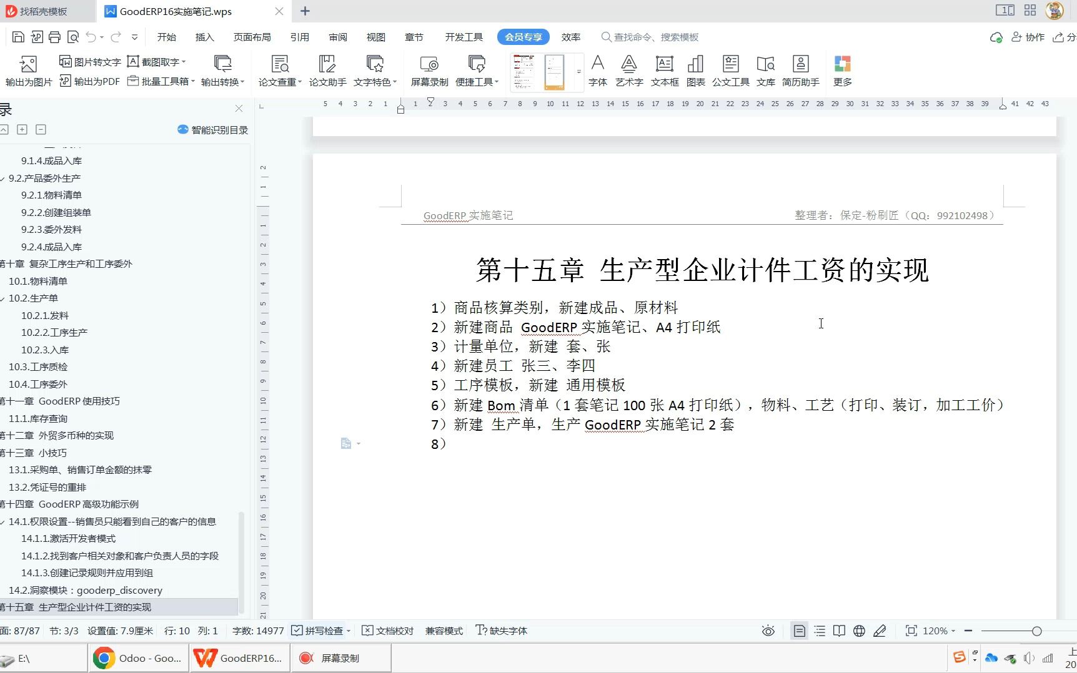Select outline item 14.2.洞察模块：gooderp_discovery
This screenshot has width=1077, height=673.
pos(86,591)
